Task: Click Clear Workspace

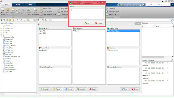Action: 47,14
